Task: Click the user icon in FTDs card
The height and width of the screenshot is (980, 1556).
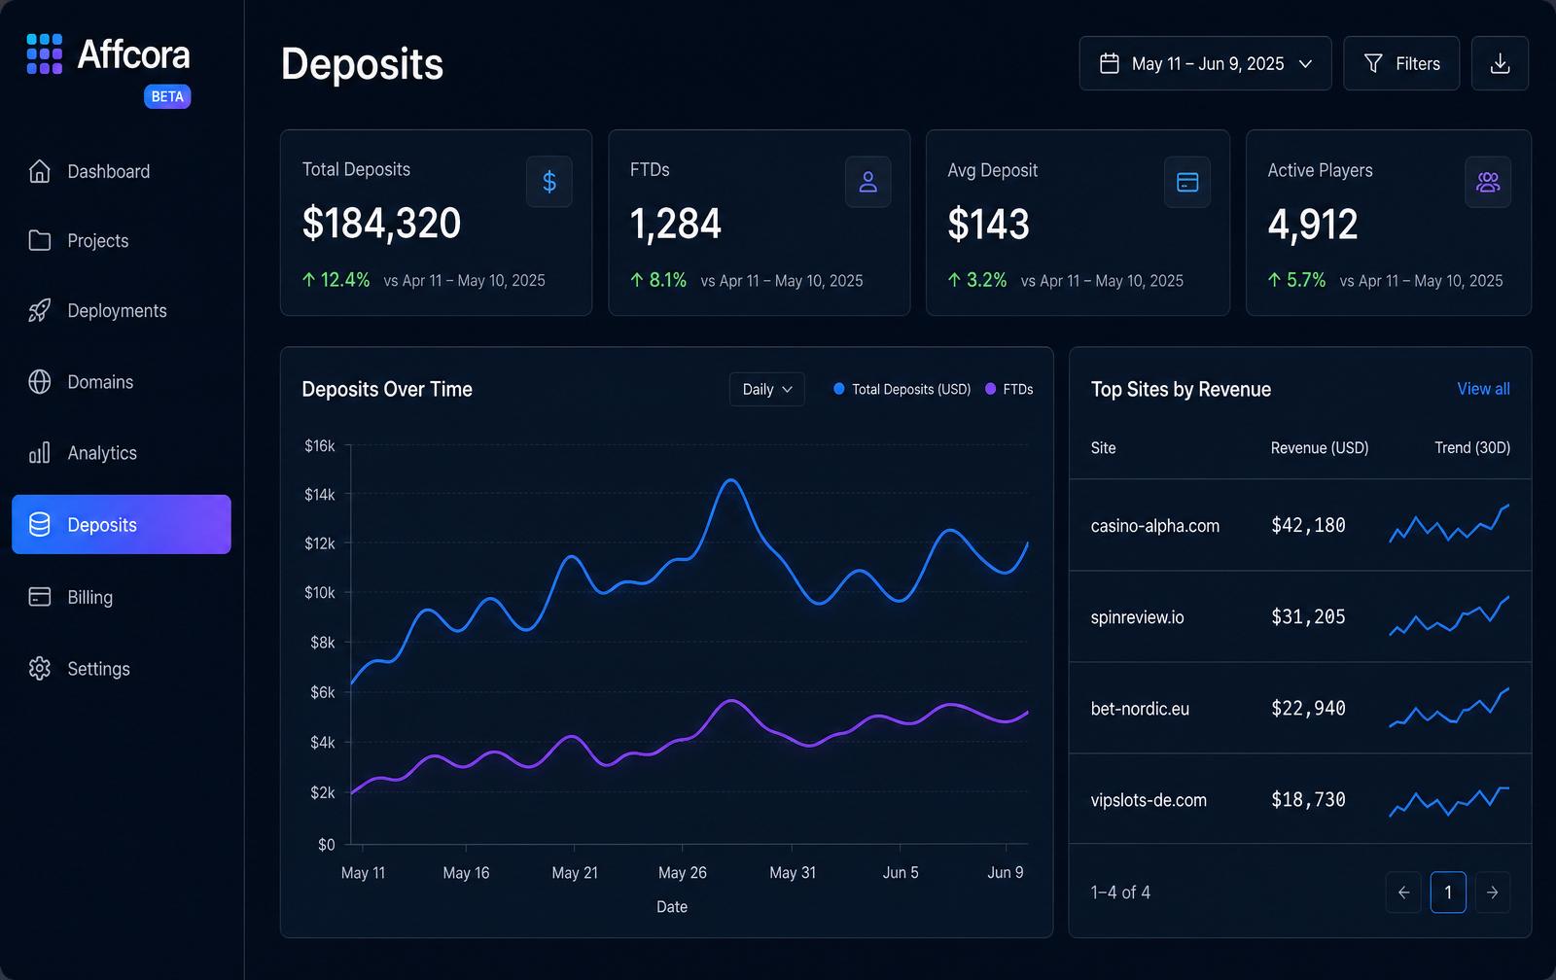Action: tap(868, 182)
